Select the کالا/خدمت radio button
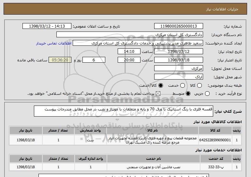Screen dimensions: 251x177 [161, 85]
